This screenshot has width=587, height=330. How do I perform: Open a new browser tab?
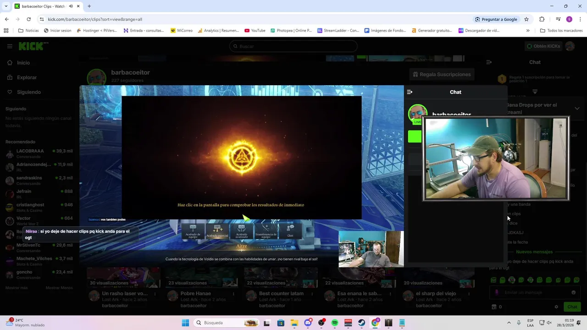coord(89,6)
